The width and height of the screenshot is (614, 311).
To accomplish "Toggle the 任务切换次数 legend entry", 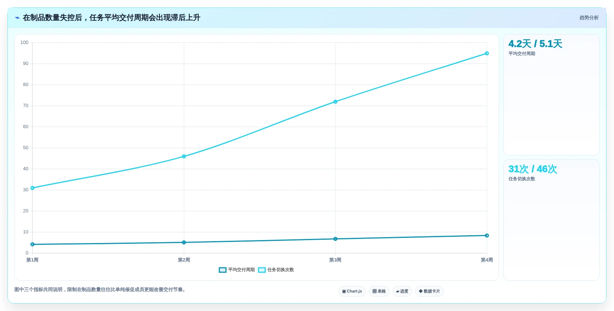I will (276, 270).
